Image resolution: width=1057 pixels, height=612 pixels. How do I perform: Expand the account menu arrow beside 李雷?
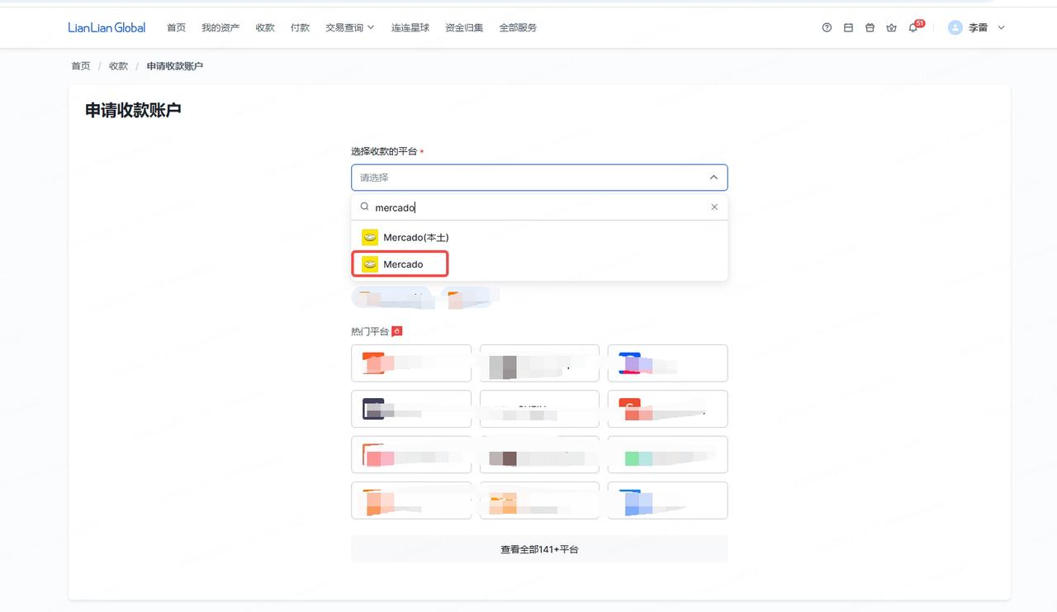[x=1002, y=27]
